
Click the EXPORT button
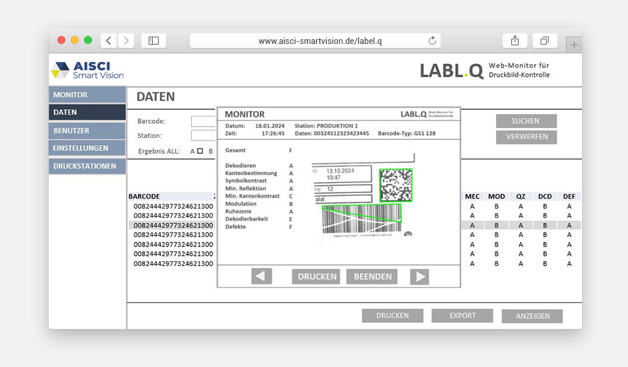[x=462, y=316]
